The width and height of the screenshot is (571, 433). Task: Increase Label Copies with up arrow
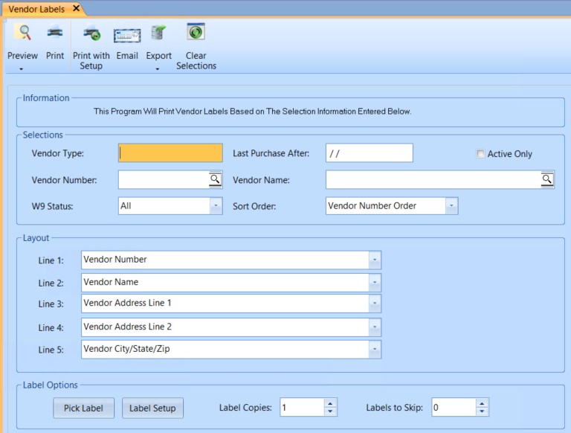pos(331,403)
